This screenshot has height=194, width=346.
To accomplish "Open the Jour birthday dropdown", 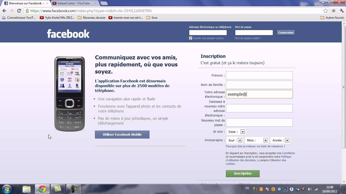I will (x=235, y=140).
